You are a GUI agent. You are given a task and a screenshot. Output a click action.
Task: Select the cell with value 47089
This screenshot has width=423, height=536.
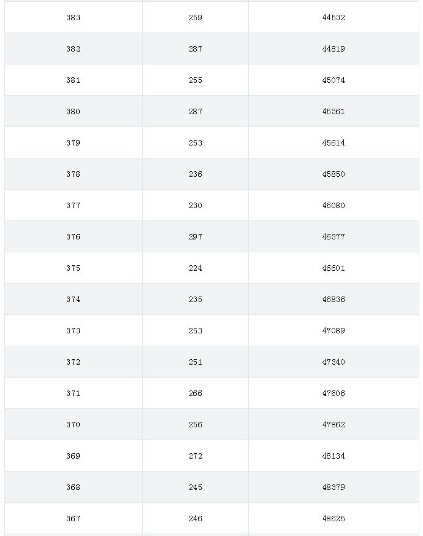click(x=333, y=330)
